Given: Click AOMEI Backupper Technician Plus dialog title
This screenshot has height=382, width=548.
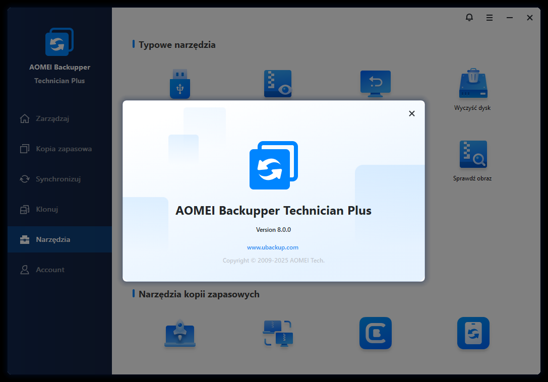Looking at the screenshot, I should coord(273,211).
